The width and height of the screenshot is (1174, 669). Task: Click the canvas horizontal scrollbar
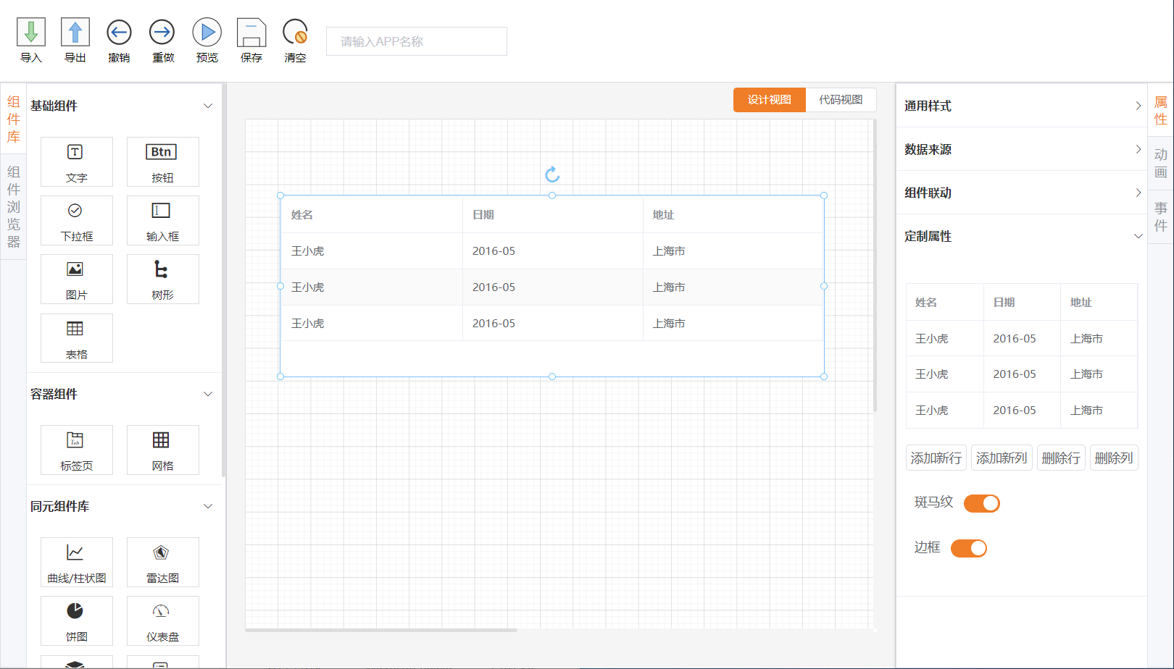click(x=381, y=630)
